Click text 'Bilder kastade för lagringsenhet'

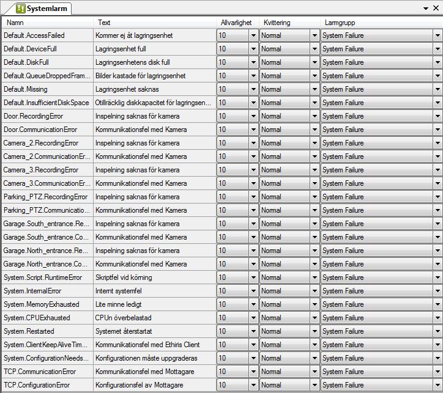point(140,76)
